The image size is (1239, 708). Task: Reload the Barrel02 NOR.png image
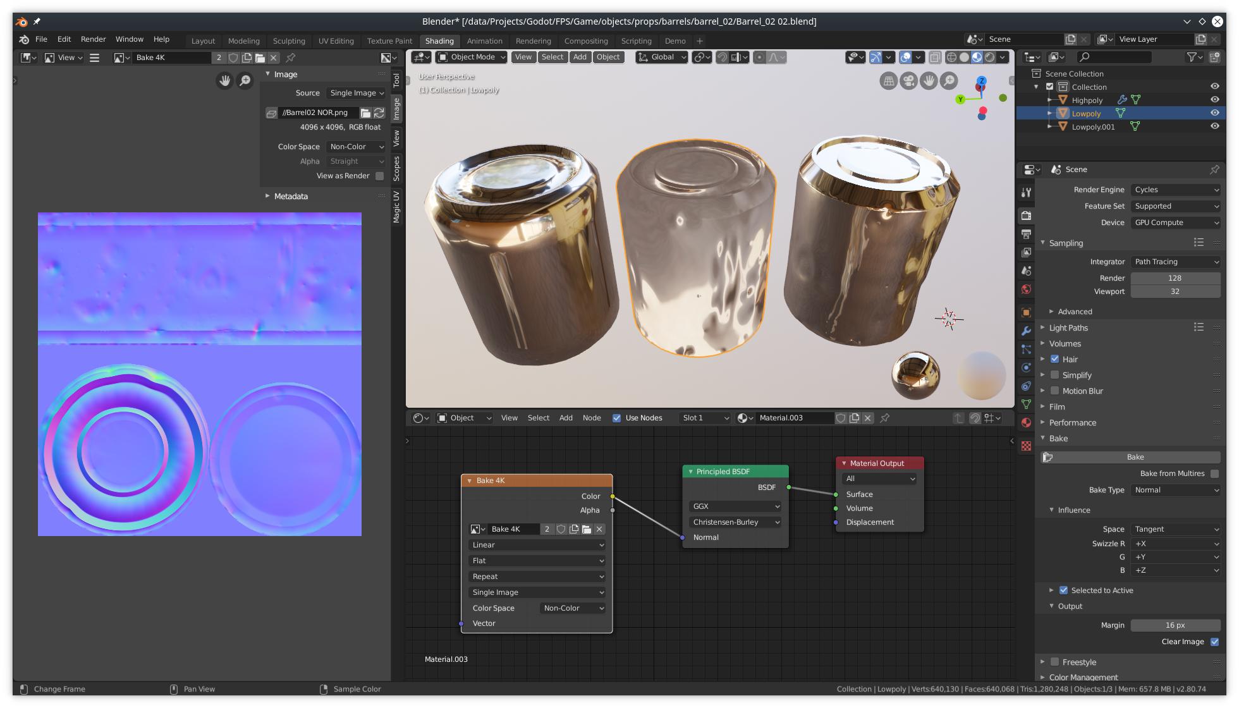pos(379,113)
